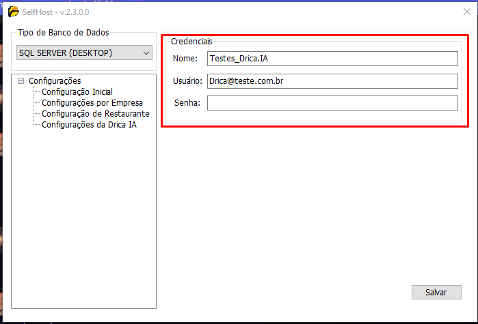The height and width of the screenshot is (324, 478).
Task: Open Configuração de Restaurante settings
Action: pyautogui.click(x=95, y=114)
